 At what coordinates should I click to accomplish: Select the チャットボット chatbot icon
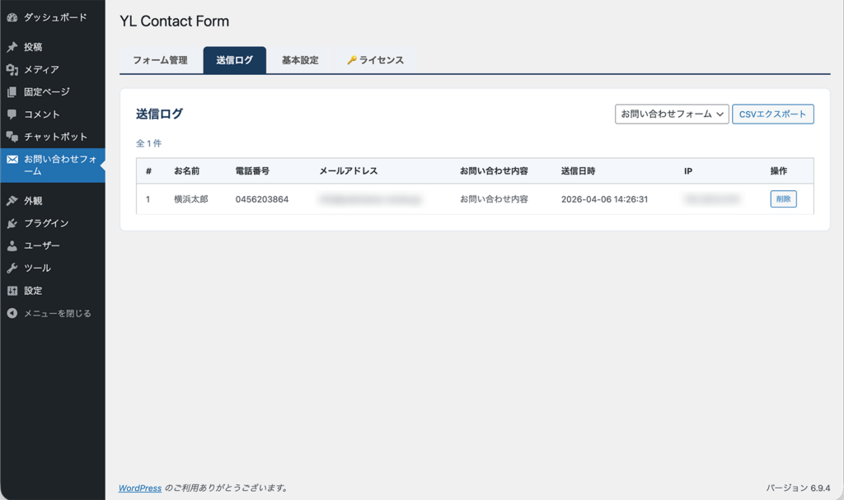(x=10, y=137)
